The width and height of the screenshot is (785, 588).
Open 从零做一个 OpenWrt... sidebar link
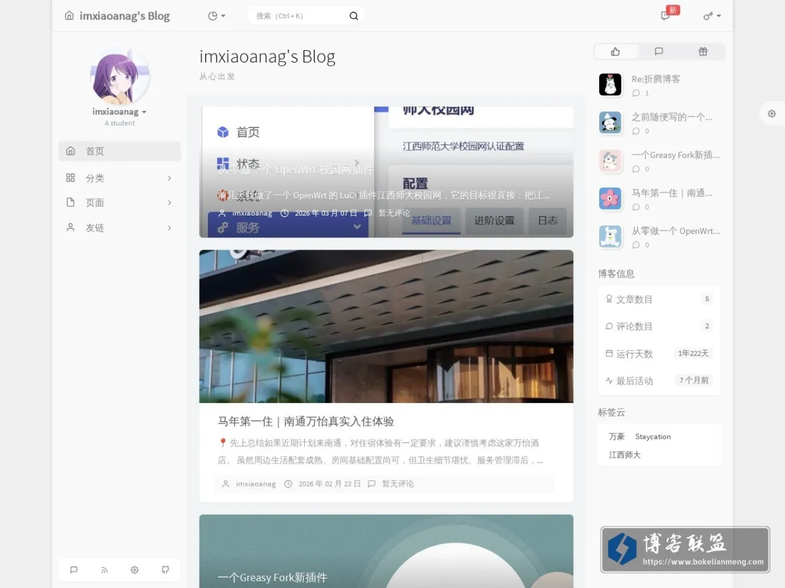coord(676,231)
